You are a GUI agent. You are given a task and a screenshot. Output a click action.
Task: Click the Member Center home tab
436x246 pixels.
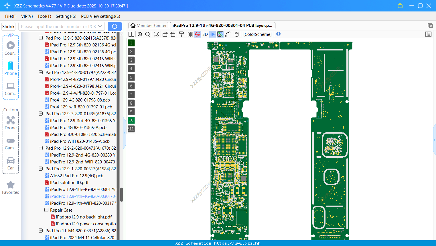[x=148, y=26]
